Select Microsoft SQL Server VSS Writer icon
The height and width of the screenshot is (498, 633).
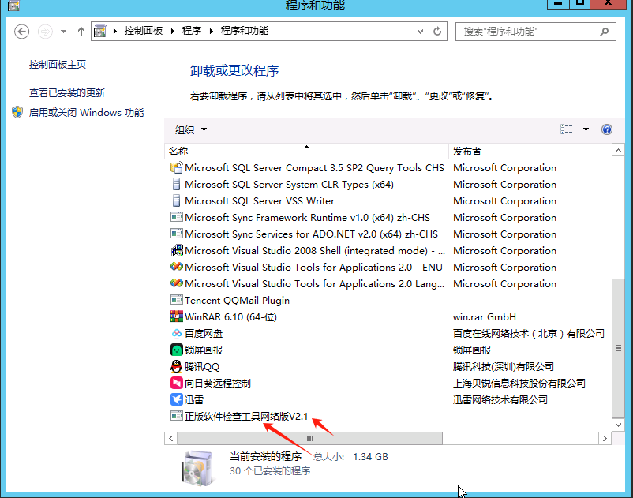[177, 200]
